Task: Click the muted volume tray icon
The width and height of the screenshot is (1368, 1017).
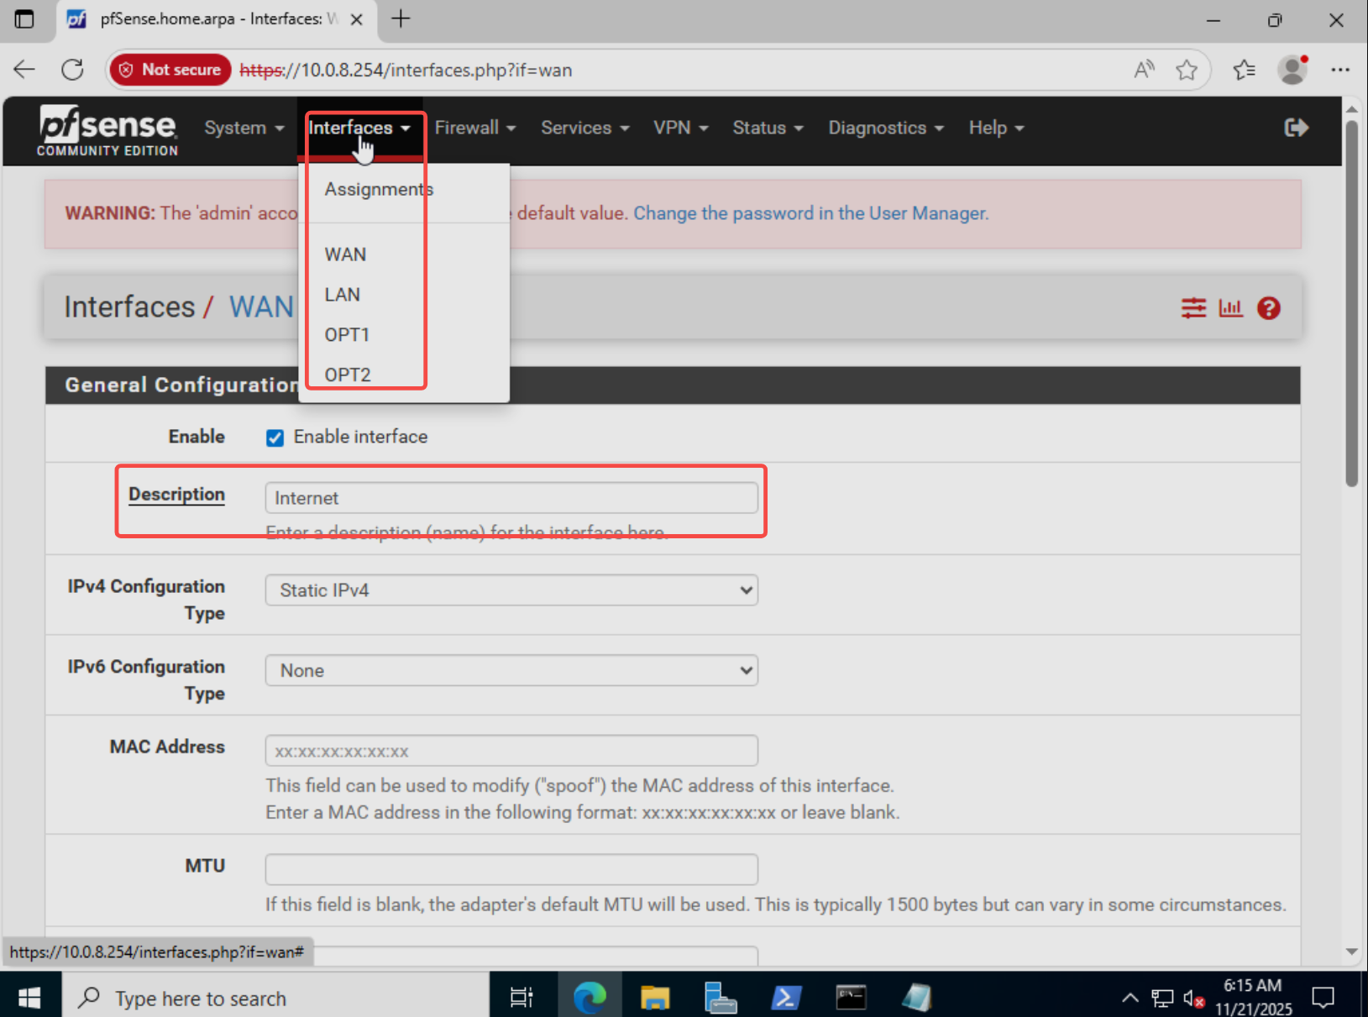Action: (1194, 999)
